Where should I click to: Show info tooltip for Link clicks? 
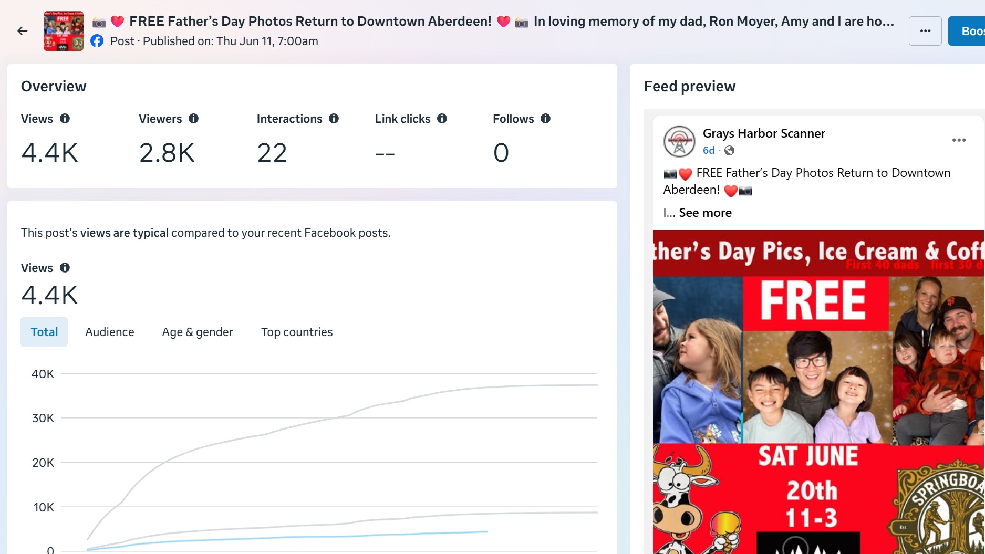(x=442, y=119)
